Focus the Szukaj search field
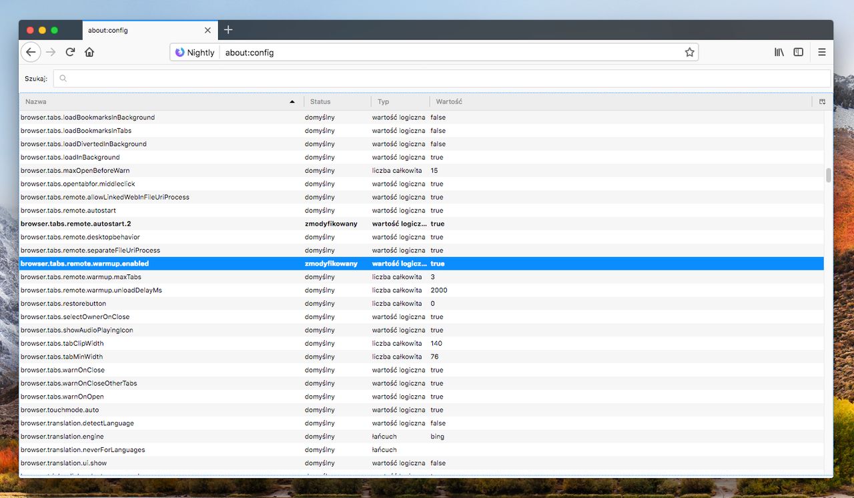The height and width of the screenshot is (498, 854). coord(442,79)
